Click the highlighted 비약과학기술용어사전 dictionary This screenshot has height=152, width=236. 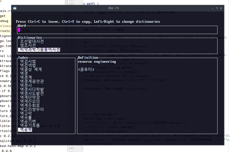coord(39,49)
